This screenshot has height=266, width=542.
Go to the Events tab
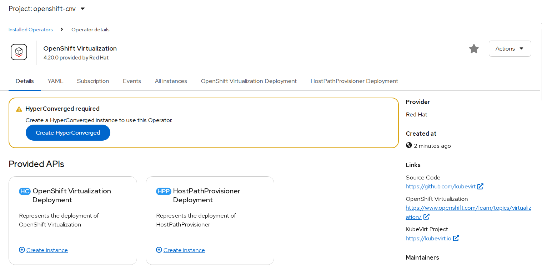pyautogui.click(x=132, y=81)
